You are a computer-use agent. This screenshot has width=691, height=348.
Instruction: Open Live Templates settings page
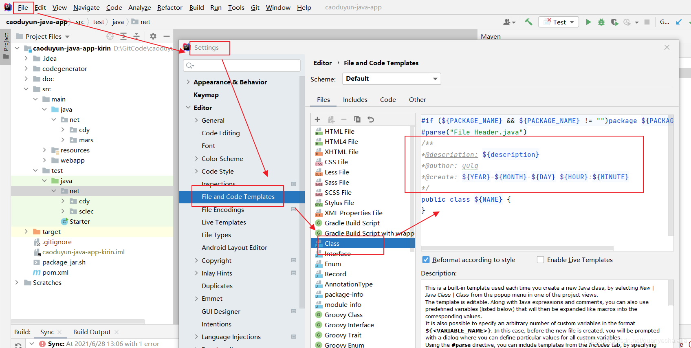coord(224,222)
